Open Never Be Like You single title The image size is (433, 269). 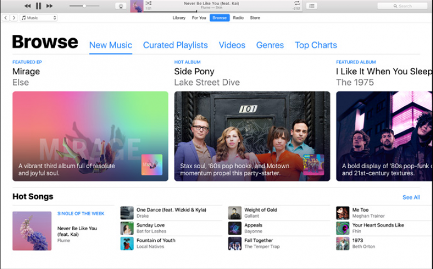[77, 231]
